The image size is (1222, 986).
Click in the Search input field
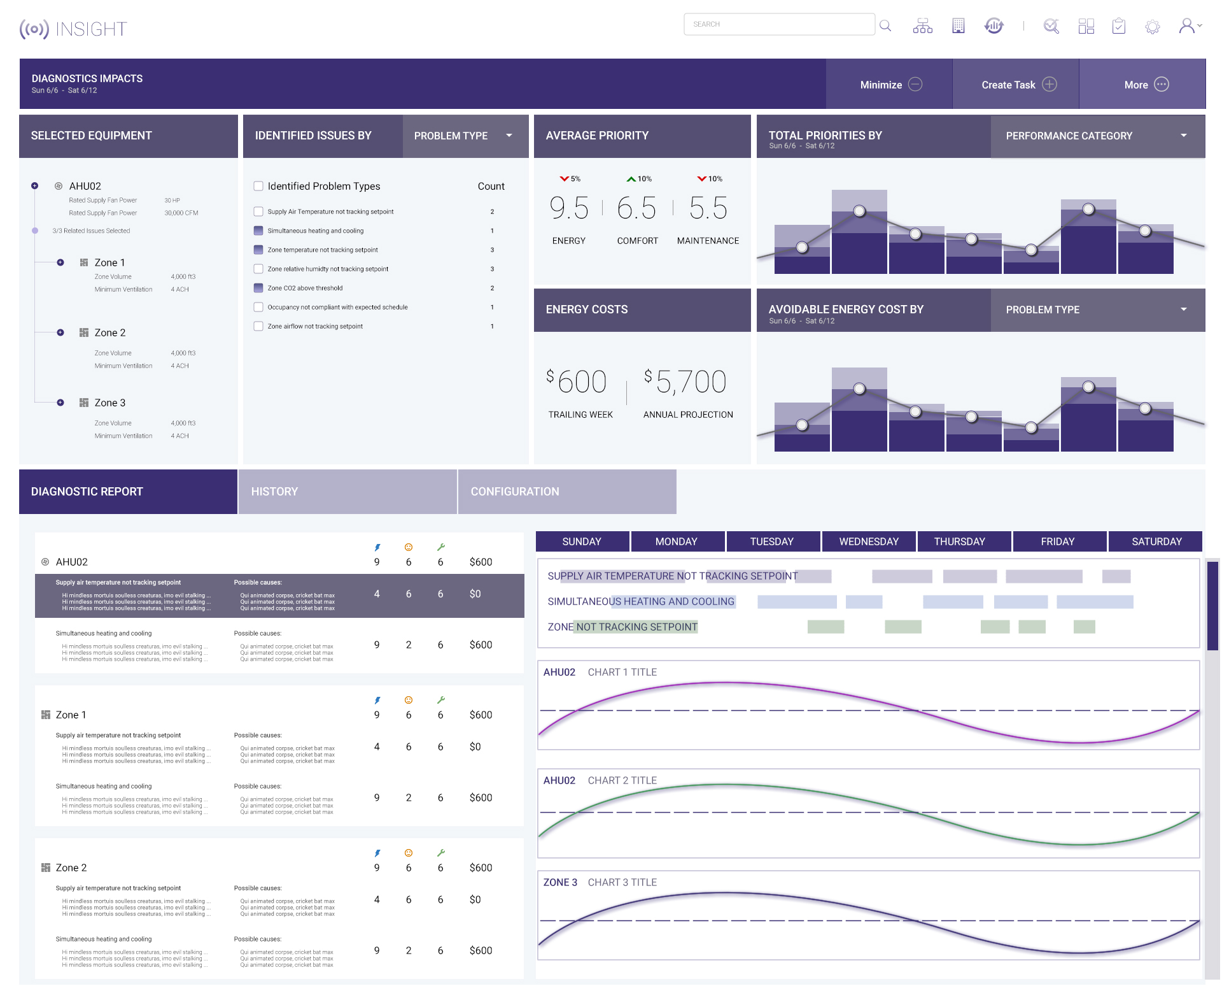778,24
